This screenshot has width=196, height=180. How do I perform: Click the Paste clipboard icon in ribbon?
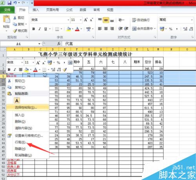[x=6, y=20]
